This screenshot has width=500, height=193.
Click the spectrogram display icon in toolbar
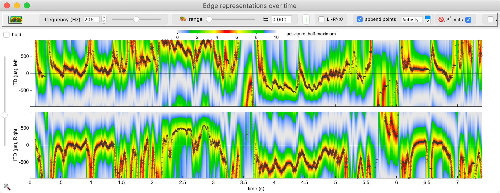pyautogui.click(x=15, y=19)
